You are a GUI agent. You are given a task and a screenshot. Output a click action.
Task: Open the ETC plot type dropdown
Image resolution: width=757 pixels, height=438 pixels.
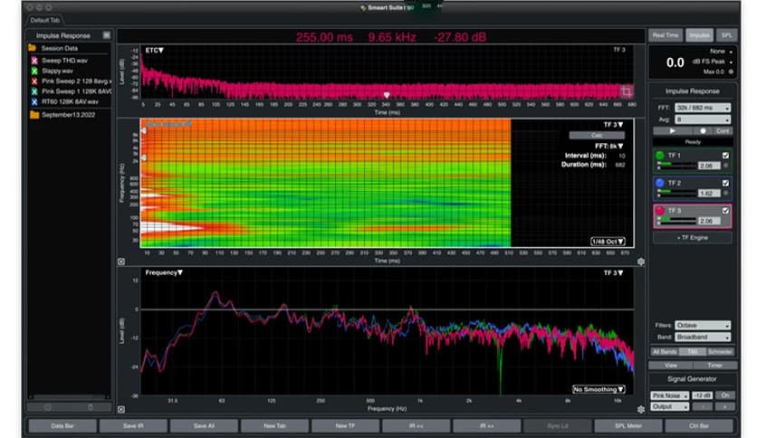(x=155, y=50)
